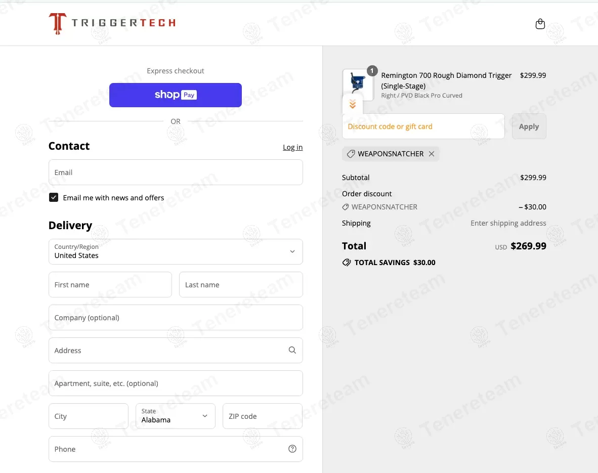Click the Log in link
This screenshot has width=598, height=473.
292,147
